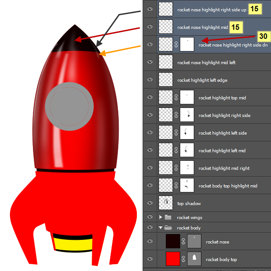Select layer mask of rocket highlight right side
This screenshot has height=271, width=271.
tap(187, 115)
